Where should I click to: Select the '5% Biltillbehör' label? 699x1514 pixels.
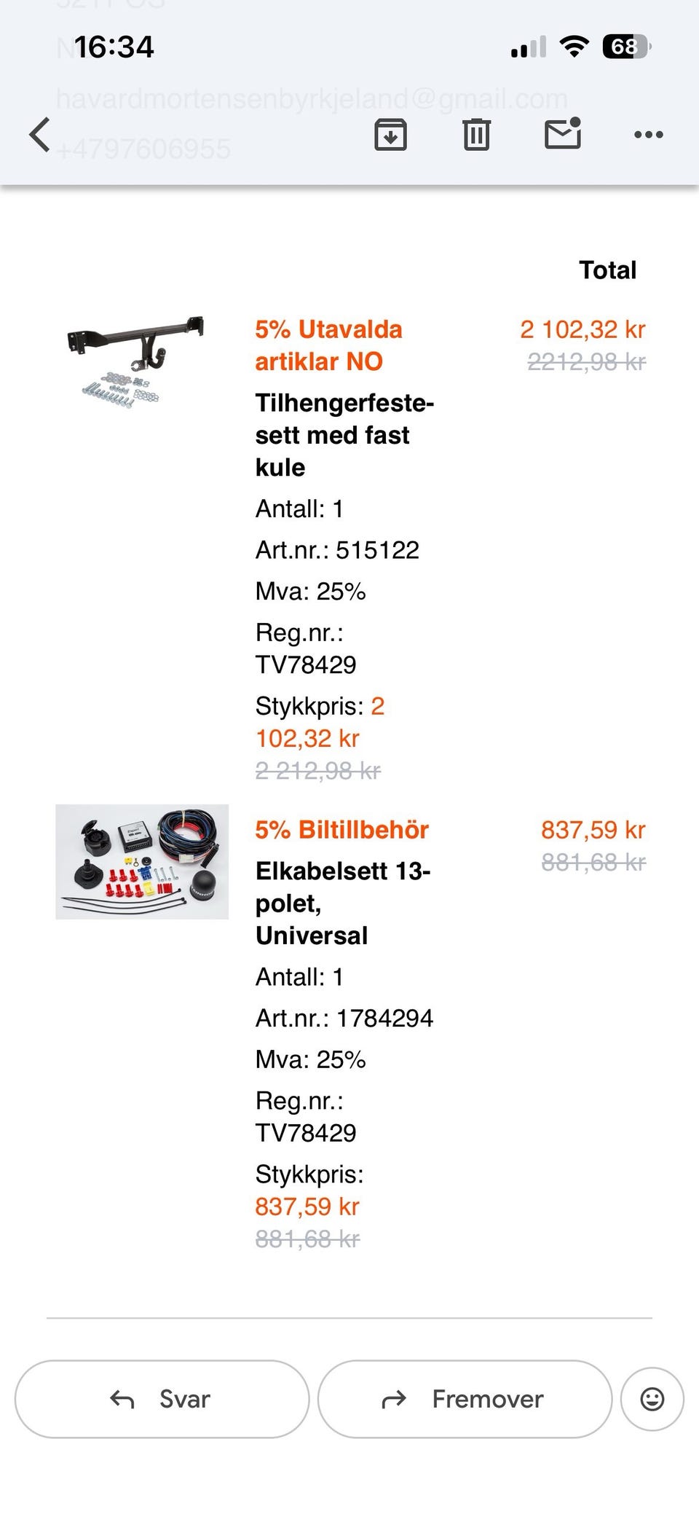pos(342,829)
